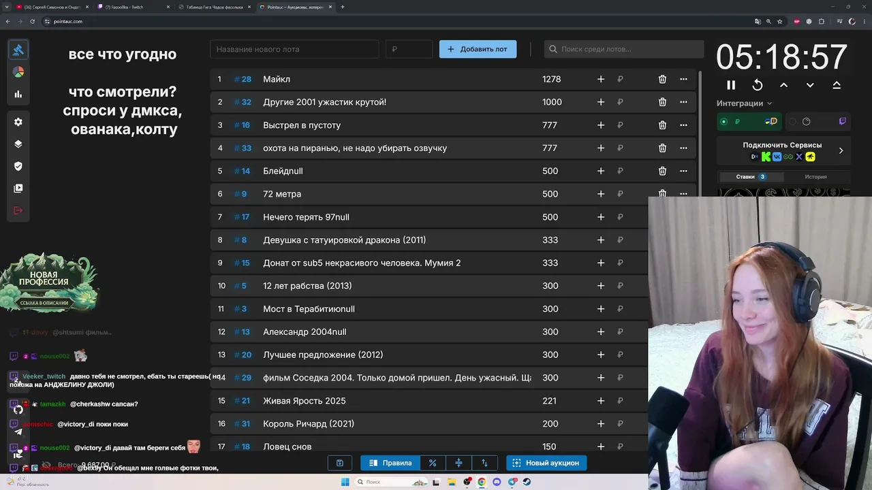Viewport: 872px width, 490px height.
Task: Pause the auction countdown timer
Action: pyautogui.click(x=731, y=85)
